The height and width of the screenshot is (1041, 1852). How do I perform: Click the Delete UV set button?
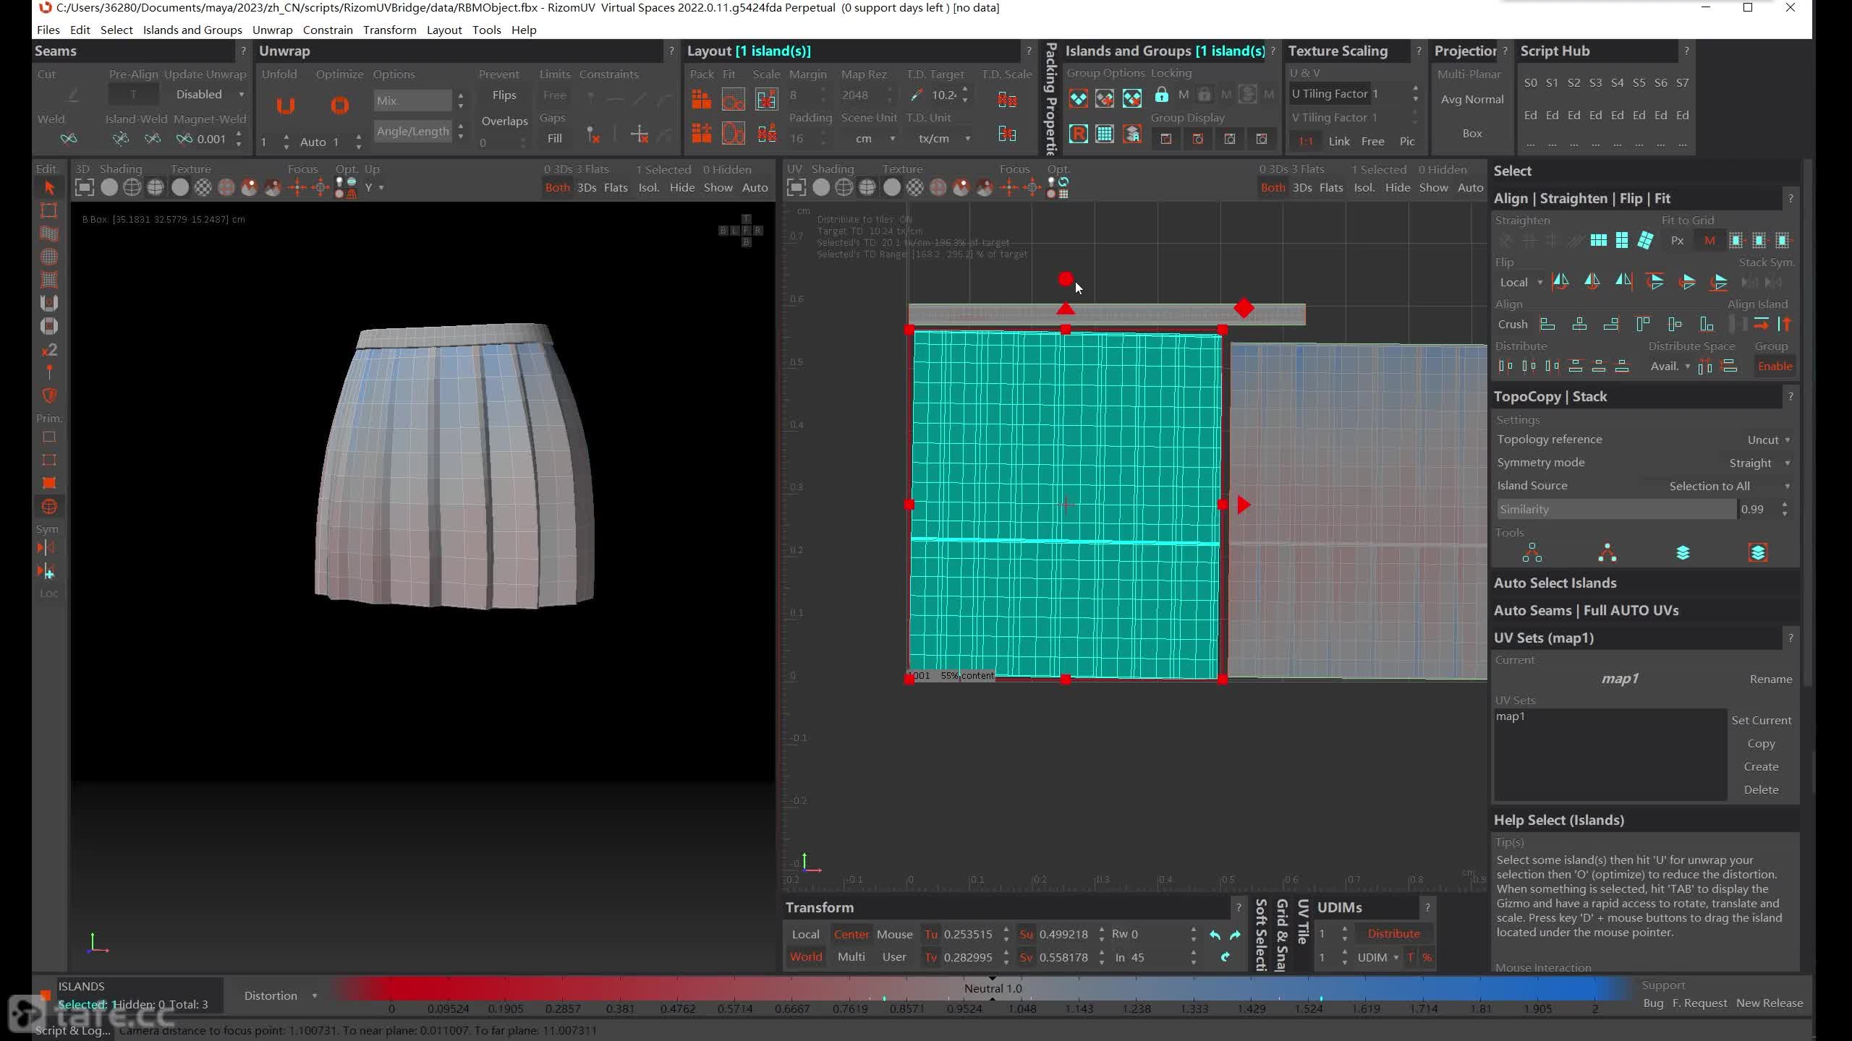1761,789
